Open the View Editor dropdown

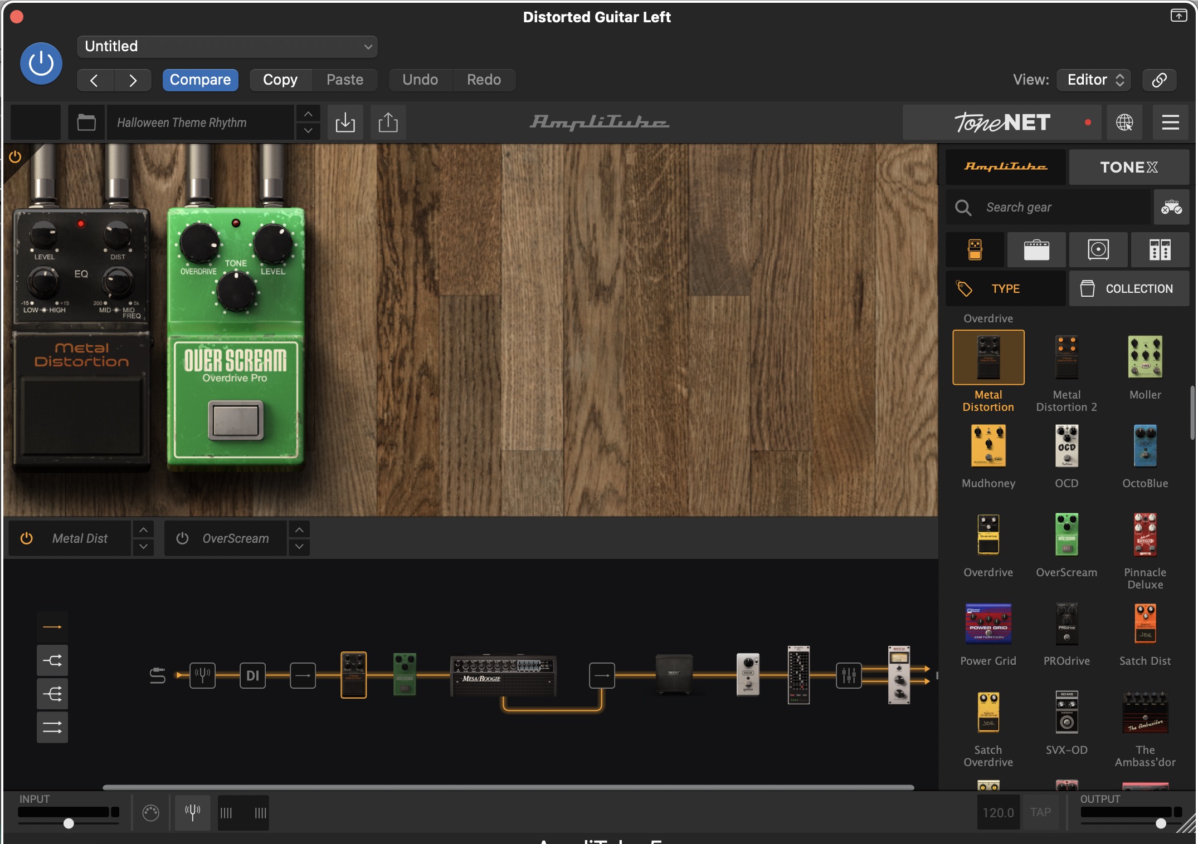1094,80
